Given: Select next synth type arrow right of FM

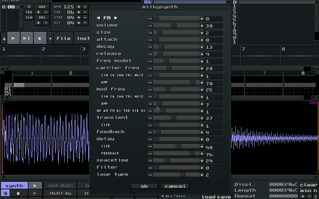Looking at the screenshot, I should coord(116,18).
